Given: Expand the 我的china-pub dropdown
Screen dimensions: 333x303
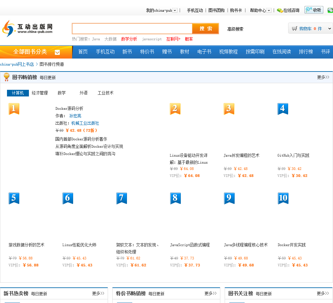Looking at the screenshot, I should click(175, 10).
